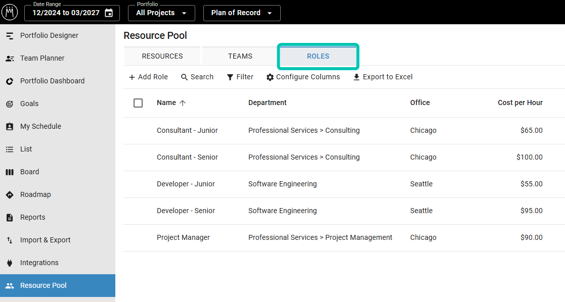Viewport: 565px width, 302px height.
Task: Select the Project Manager role row
Action: [183, 237]
